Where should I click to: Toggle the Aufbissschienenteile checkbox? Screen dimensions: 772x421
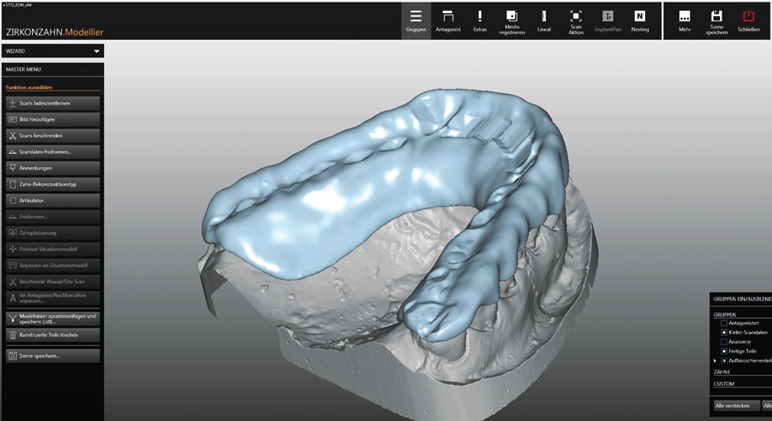coord(724,361)
